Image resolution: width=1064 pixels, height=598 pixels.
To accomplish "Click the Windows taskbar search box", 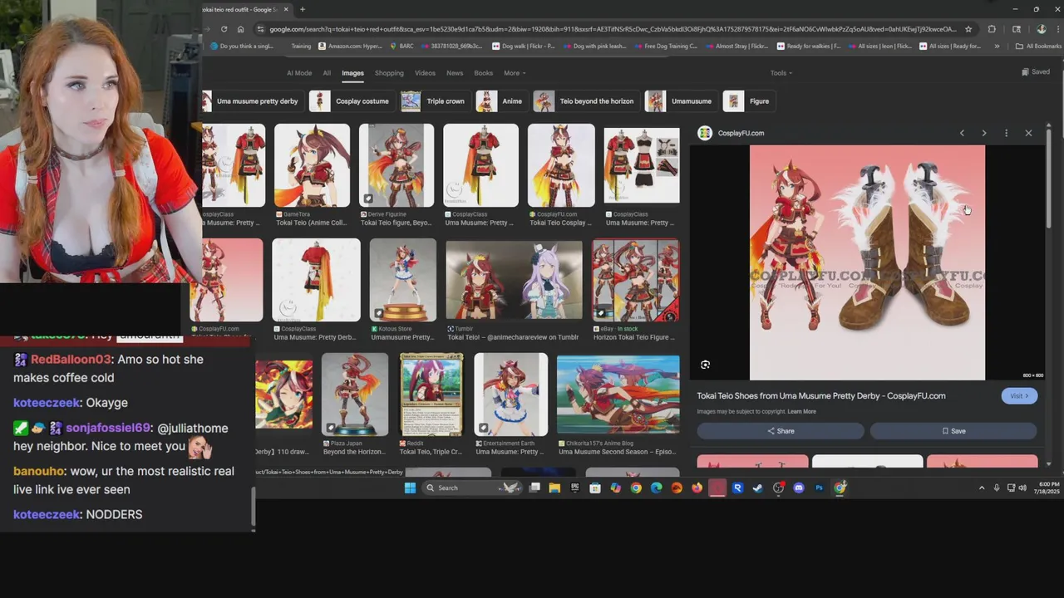I will [x=472, y=488].
